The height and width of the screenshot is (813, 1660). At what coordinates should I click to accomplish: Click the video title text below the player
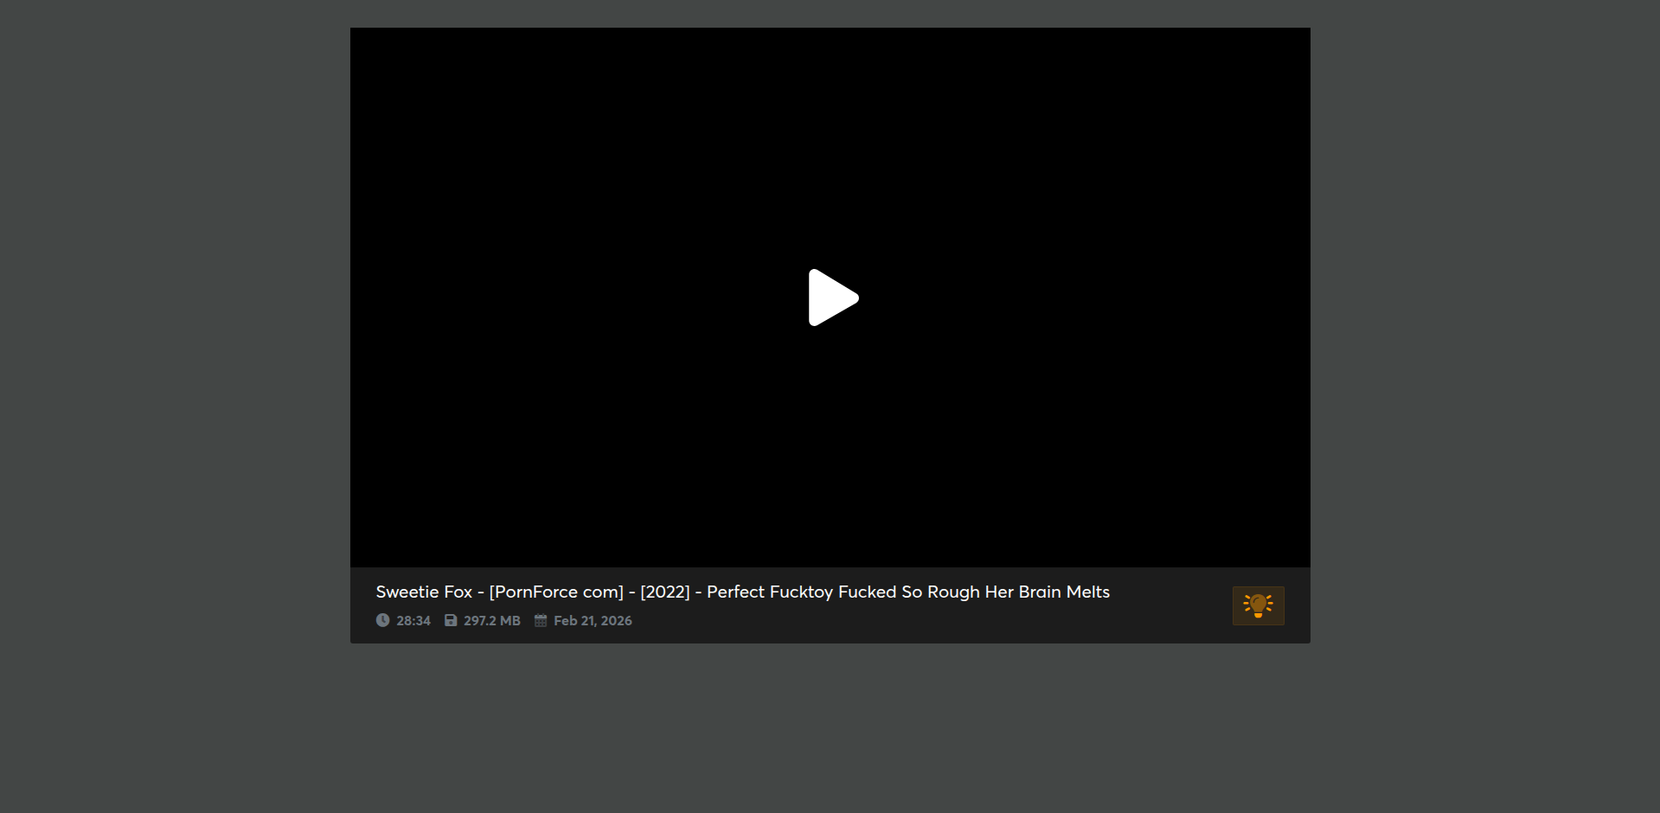(742, 592)
